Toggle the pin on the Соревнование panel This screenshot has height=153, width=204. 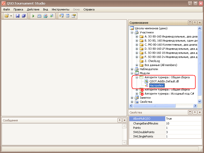[x=195, y=23]
